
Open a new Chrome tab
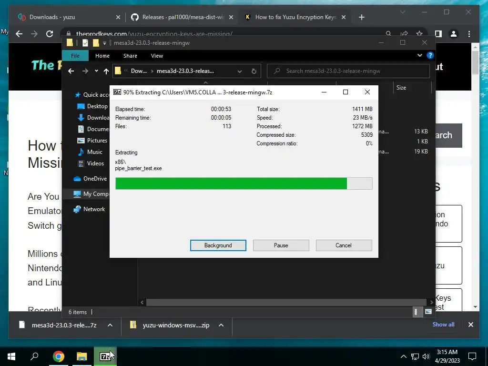point(361,17)
